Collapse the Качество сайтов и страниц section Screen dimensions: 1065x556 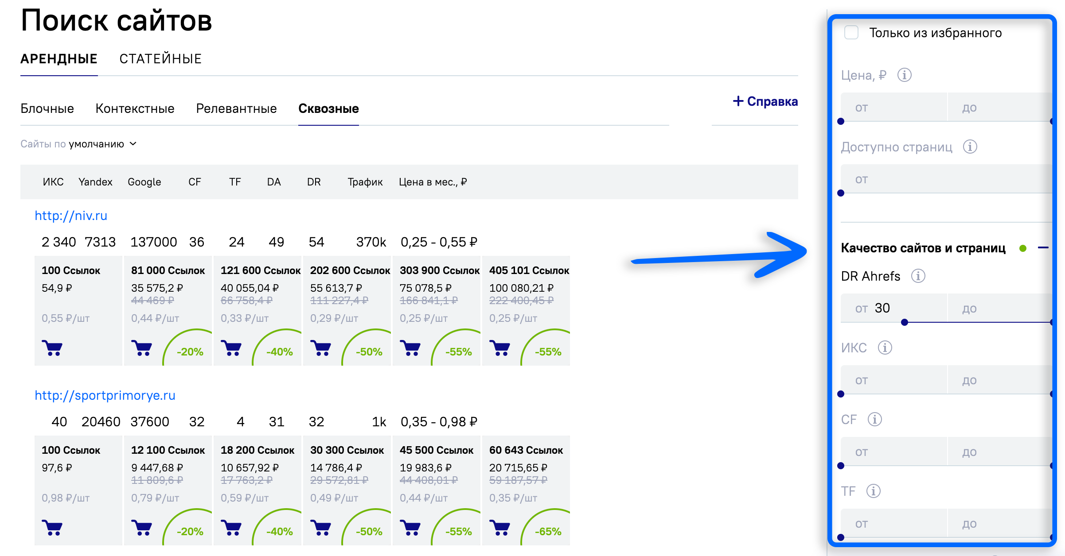(1043, 248)
